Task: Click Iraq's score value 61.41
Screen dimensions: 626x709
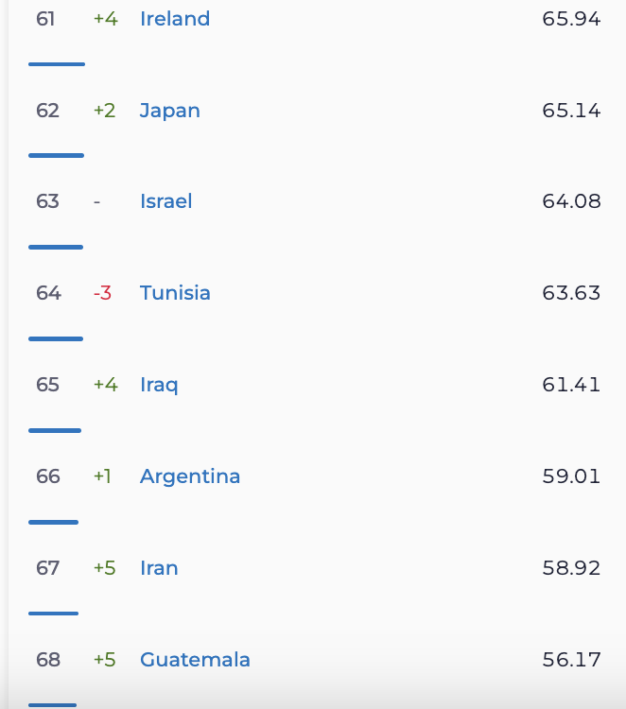Action: [x=571, y=385]
